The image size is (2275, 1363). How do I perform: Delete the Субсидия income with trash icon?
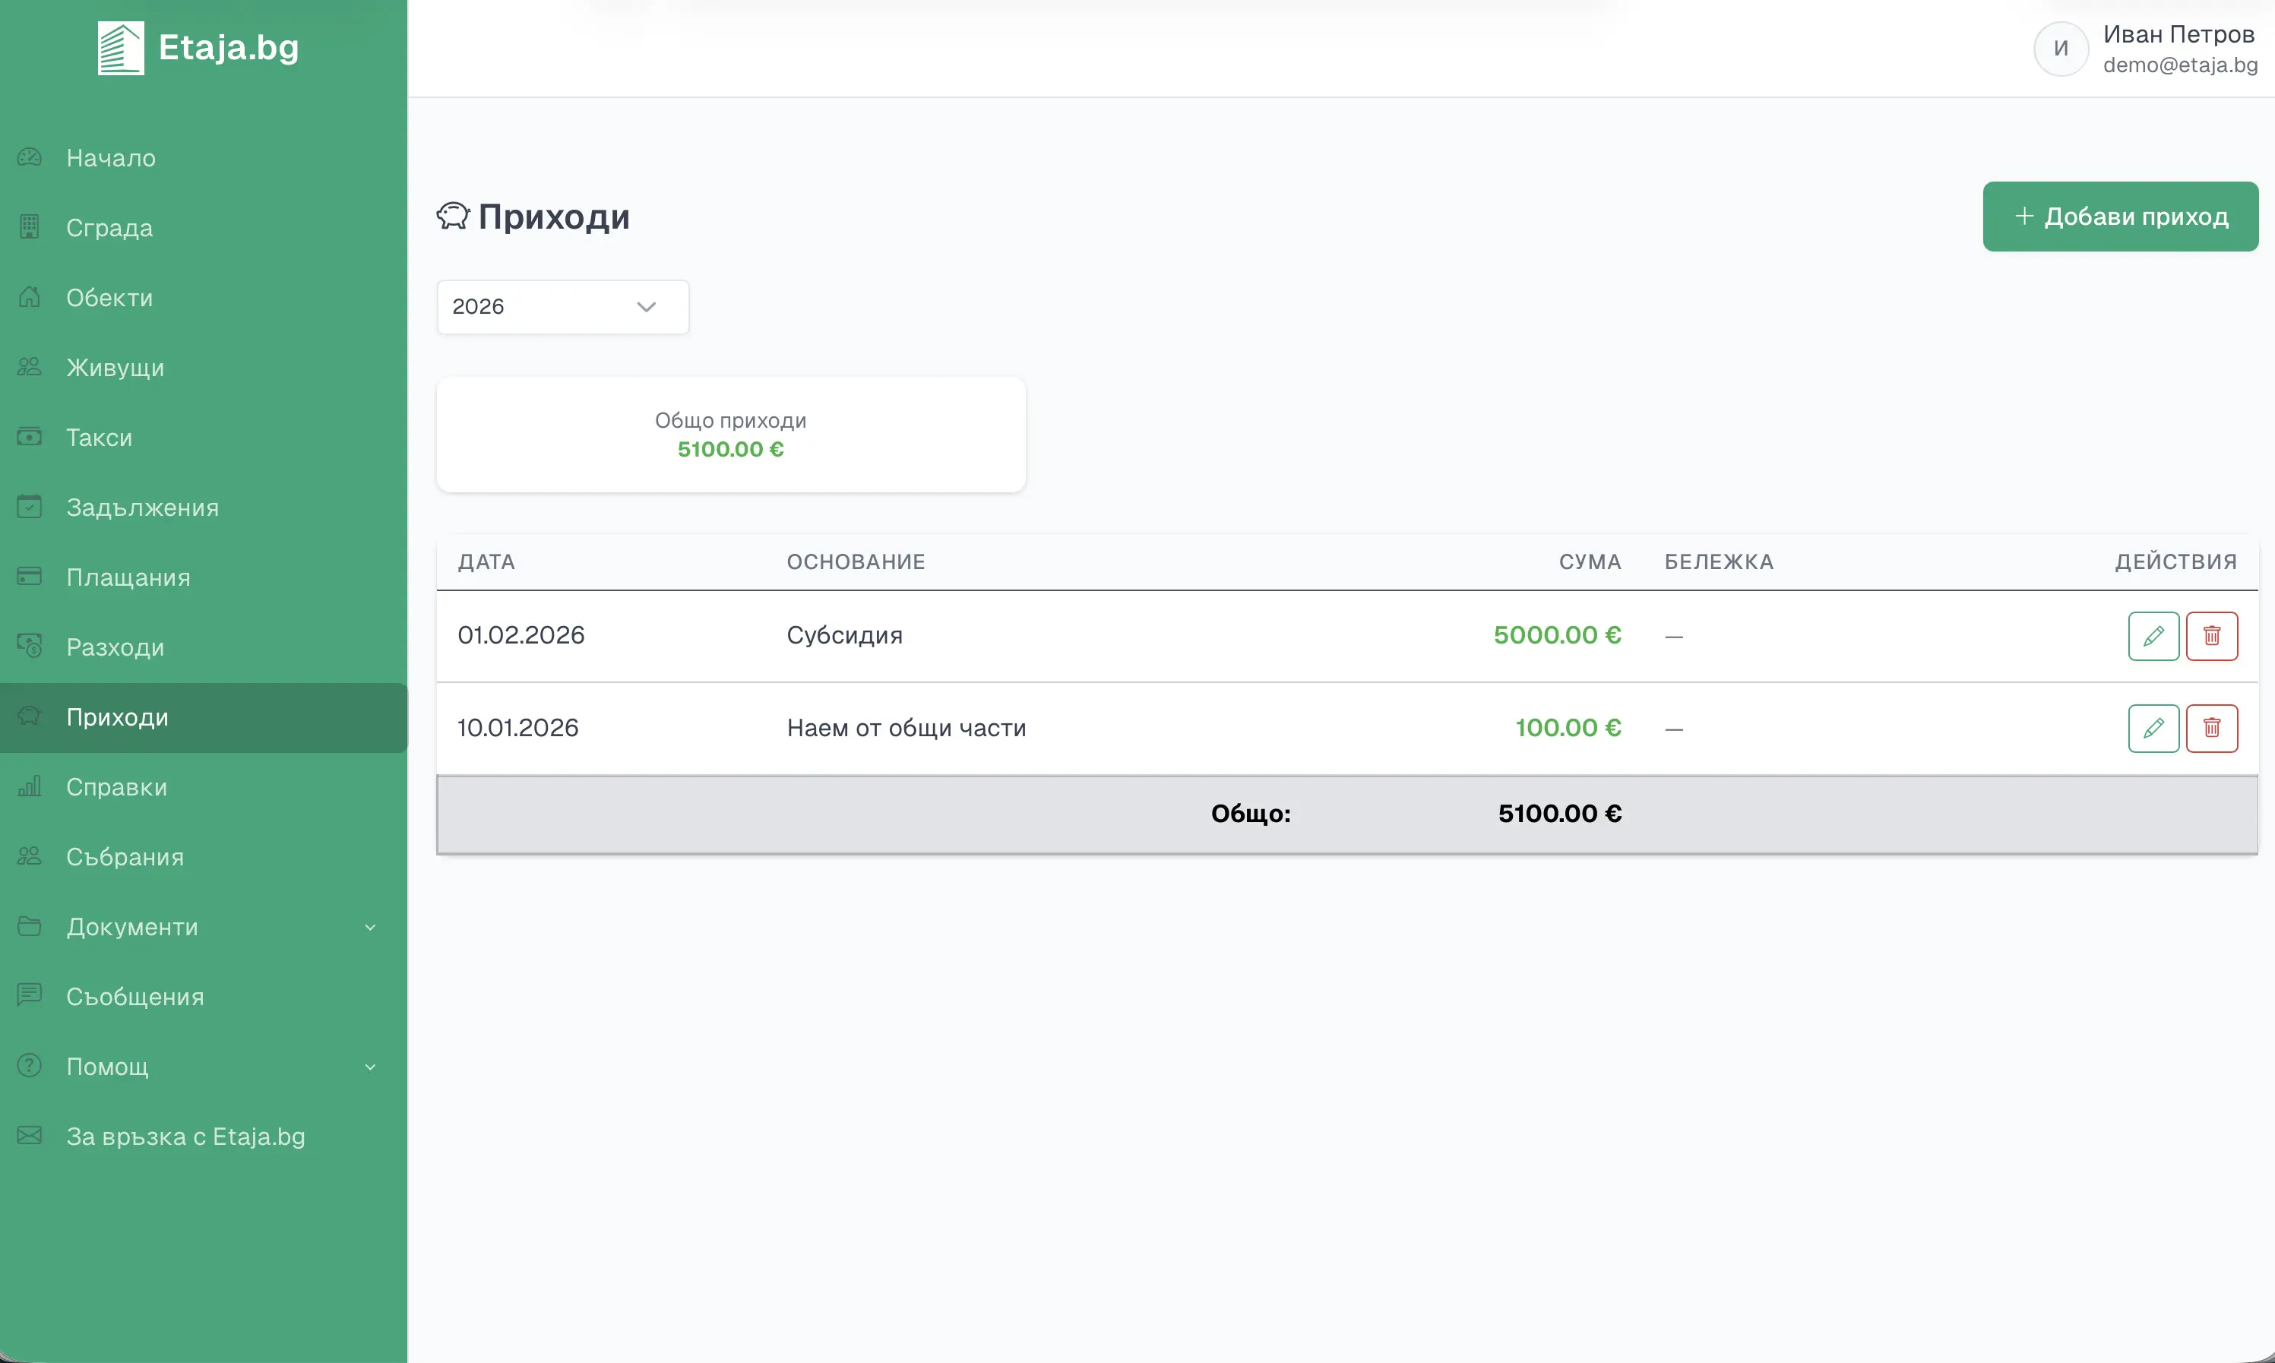point(2210,636)
